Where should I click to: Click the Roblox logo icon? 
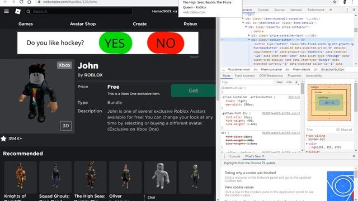[18, 11]
